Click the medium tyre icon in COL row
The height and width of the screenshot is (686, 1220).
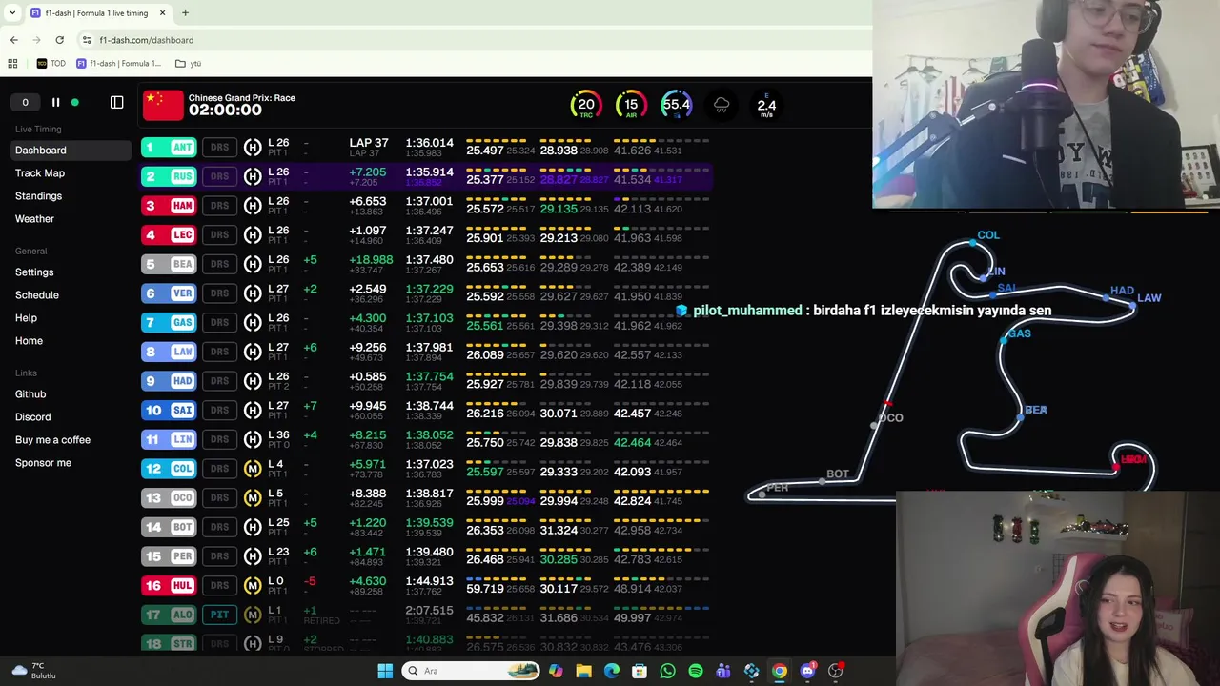click(x=253, y=468)
